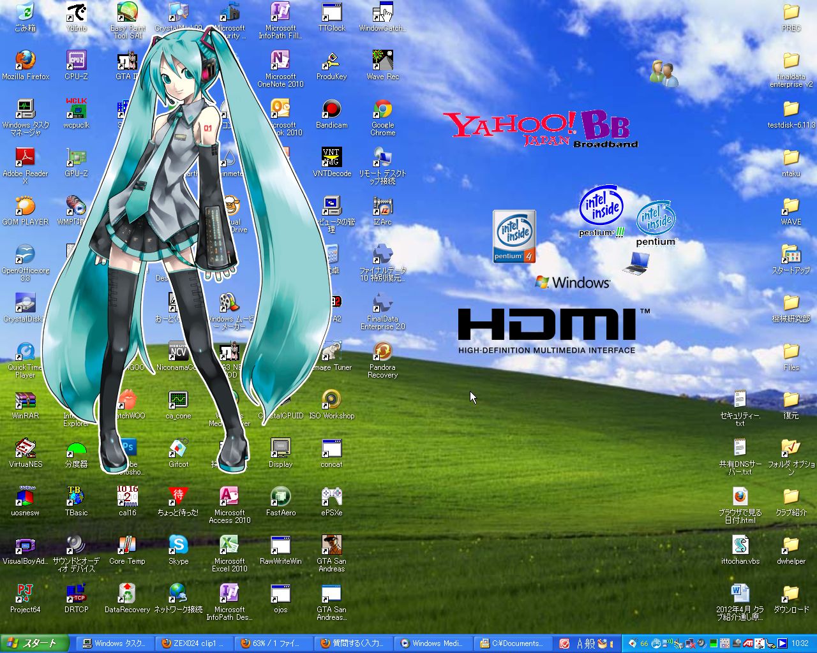The width and height of the screenshot is (817, 653).
Task: Select the GOM PLAYER icon
Action: [26, 210]
